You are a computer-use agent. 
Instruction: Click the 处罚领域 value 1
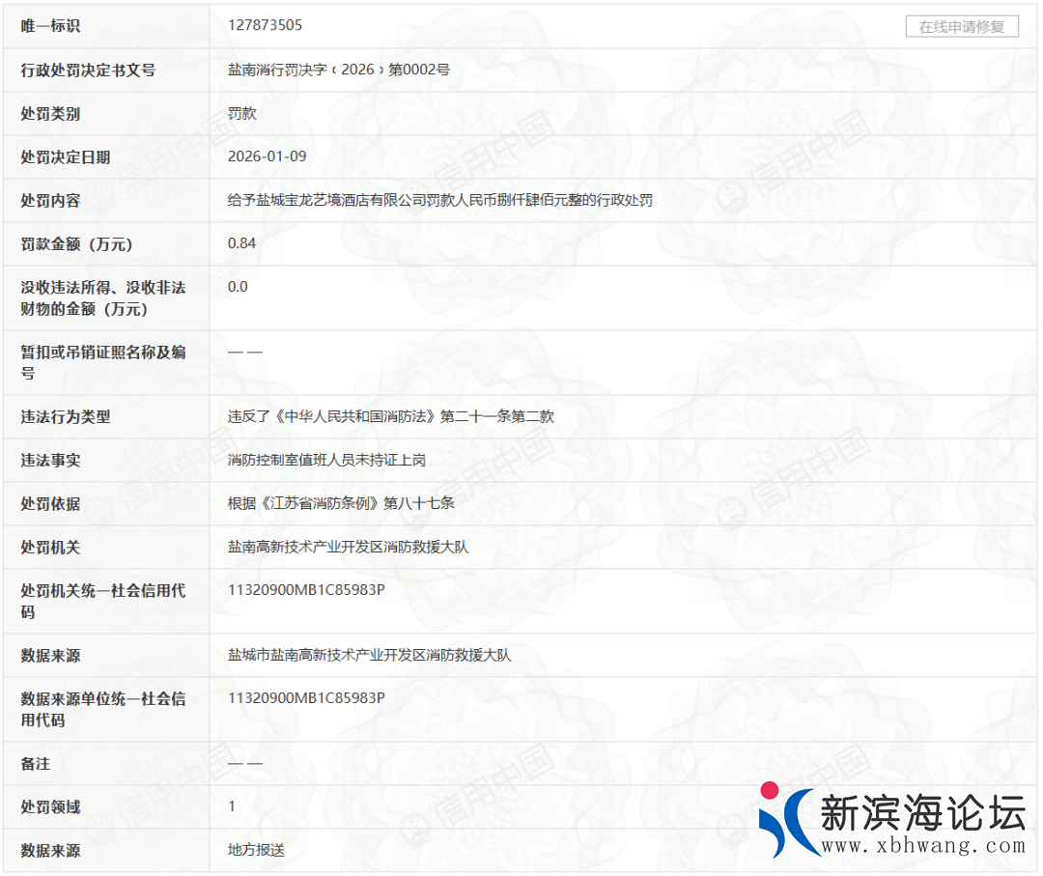[232, 806]
